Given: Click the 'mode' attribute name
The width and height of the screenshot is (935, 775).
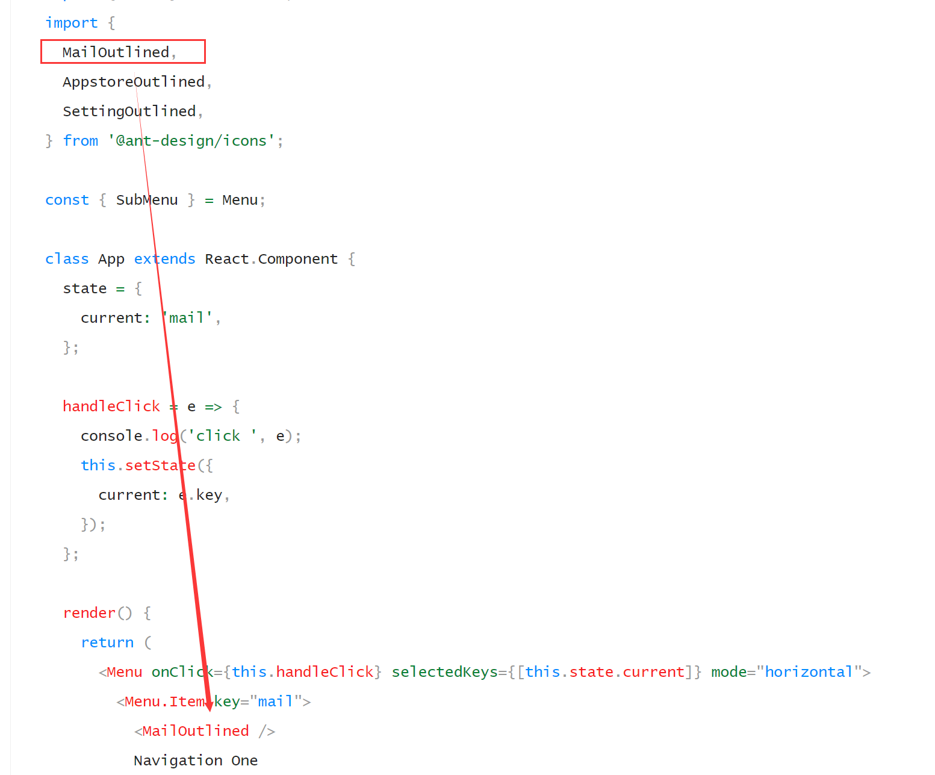Looking at the screenshot, I should [x=728, y=672].
